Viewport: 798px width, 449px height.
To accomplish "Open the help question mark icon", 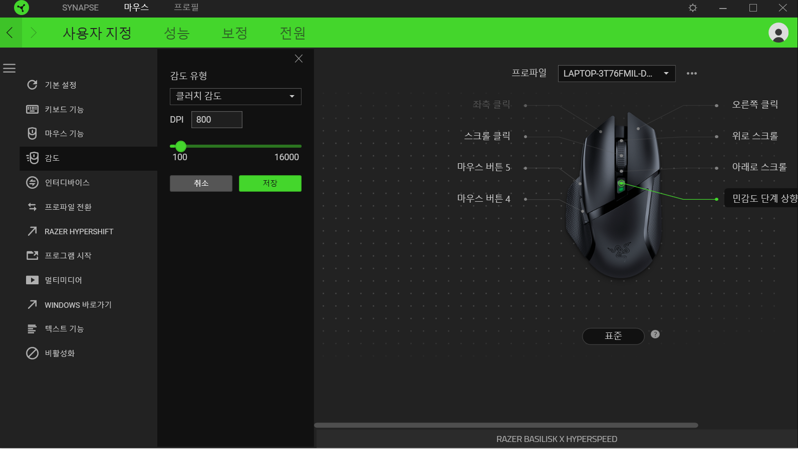I will (655, 334).
